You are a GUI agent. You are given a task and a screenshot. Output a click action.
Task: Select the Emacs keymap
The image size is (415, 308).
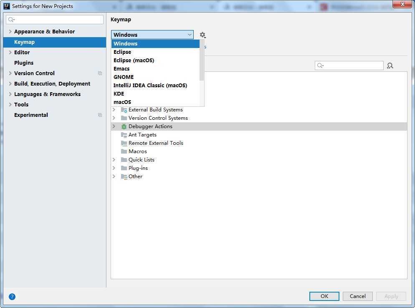point(155,69)
